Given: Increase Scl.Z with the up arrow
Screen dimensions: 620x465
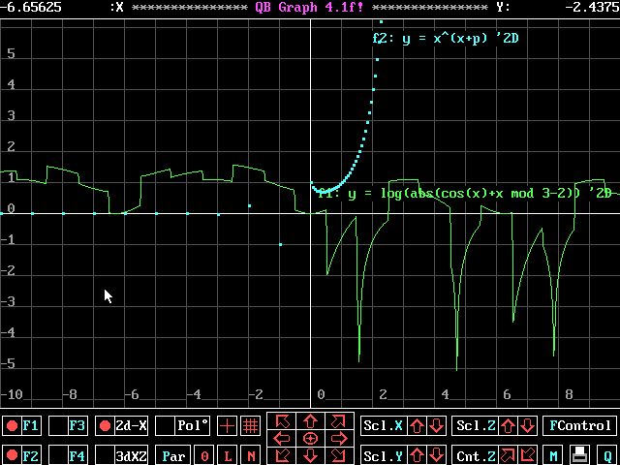Looking at the screenshot, I should [510, 425].
